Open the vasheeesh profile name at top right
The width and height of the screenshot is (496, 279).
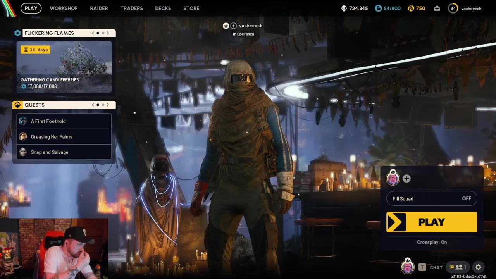pyautogui.click(x=471, y=9)
